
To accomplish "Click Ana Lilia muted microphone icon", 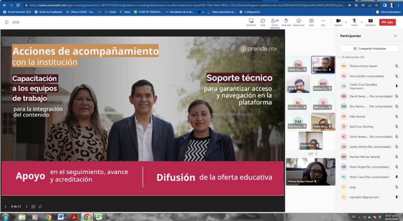I will coord(397,76).
